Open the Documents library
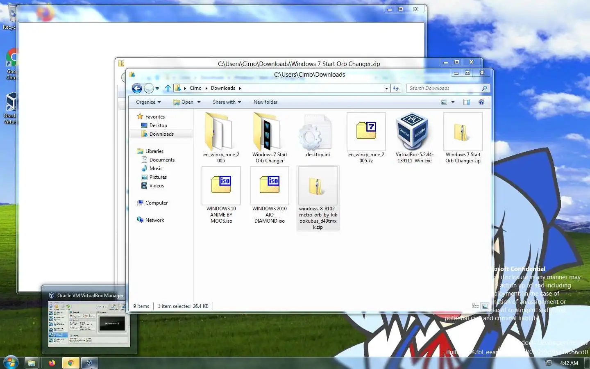 (161, 160)
